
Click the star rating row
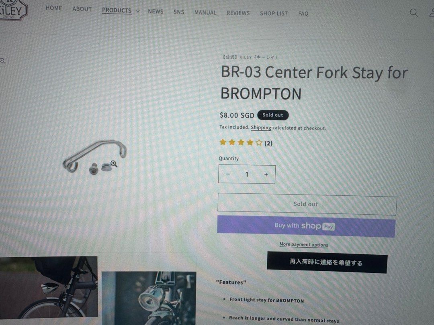click(241, 142)
